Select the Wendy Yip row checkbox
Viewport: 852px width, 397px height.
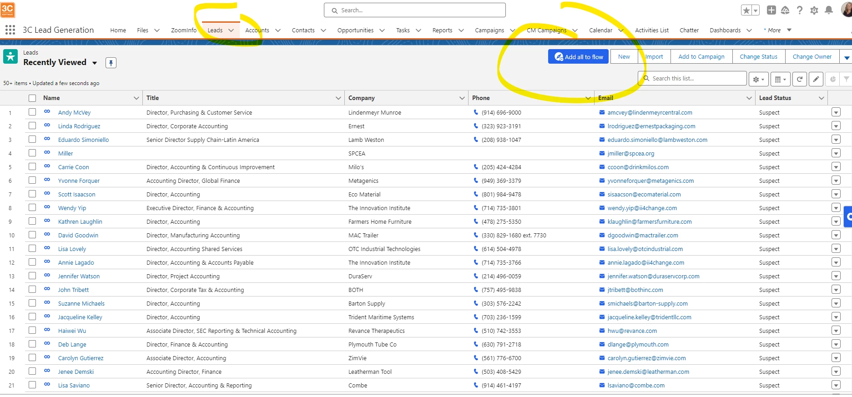32,207
